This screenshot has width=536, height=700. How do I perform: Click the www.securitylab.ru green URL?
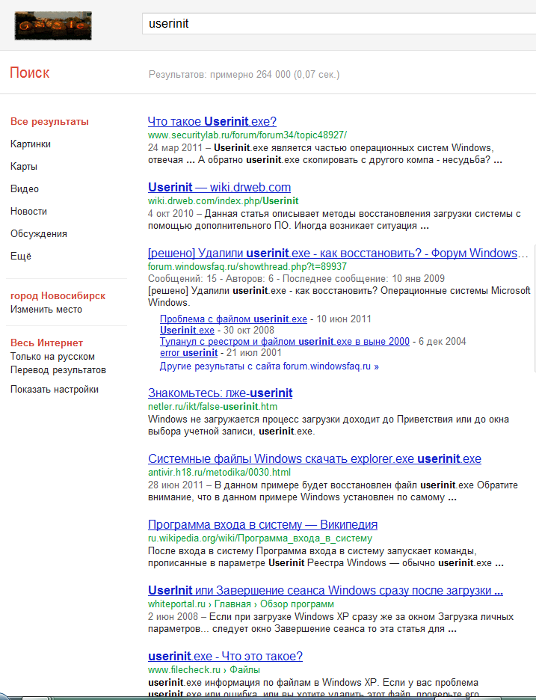[x=247, y=135]
